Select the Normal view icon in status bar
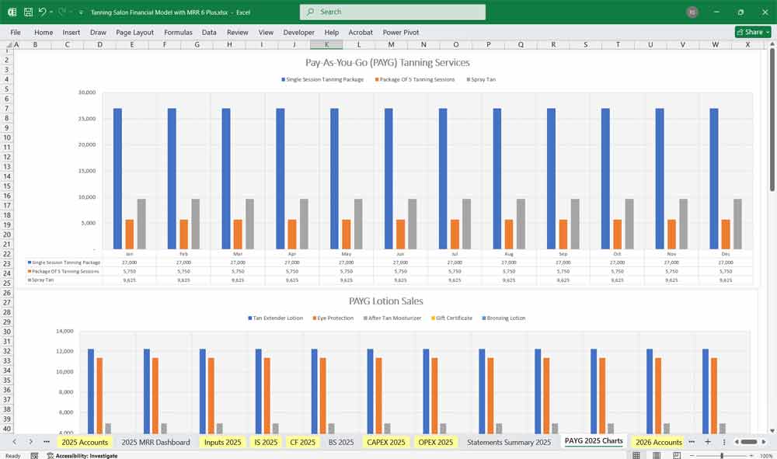 (x=635, y=455)
